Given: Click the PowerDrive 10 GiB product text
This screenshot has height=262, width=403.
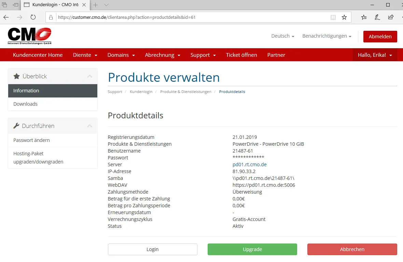Looking at the screenshot, I should [268, 144].
